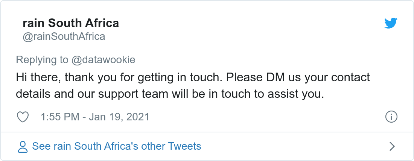Click the word "Tweets" in footer link

point(184,146)
